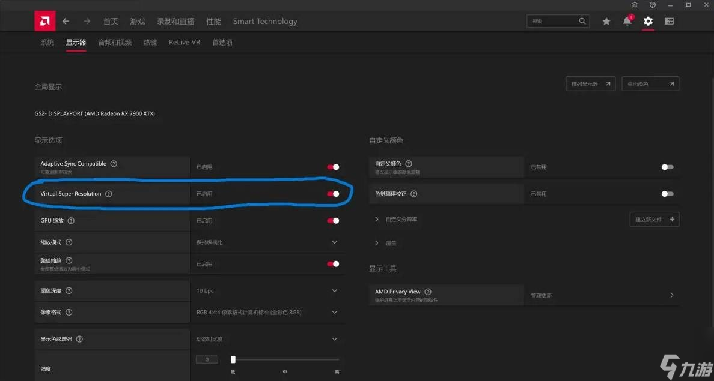Image resolution: width=714 pixels, height=381 pixels.
Task: Show help icon for 像素格式
Action: (69, 313)
